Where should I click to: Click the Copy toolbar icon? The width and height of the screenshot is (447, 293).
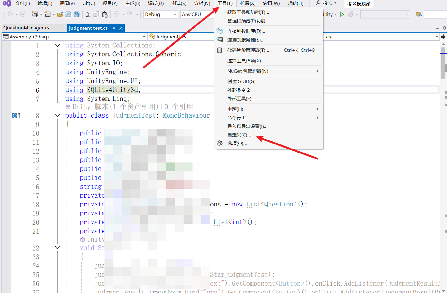coord(97,14)
